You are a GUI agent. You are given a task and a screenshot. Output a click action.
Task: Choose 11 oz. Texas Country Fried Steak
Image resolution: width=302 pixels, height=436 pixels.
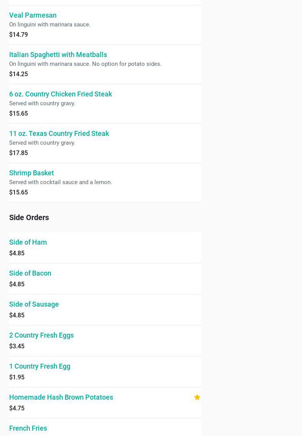(x=59, y=134)
